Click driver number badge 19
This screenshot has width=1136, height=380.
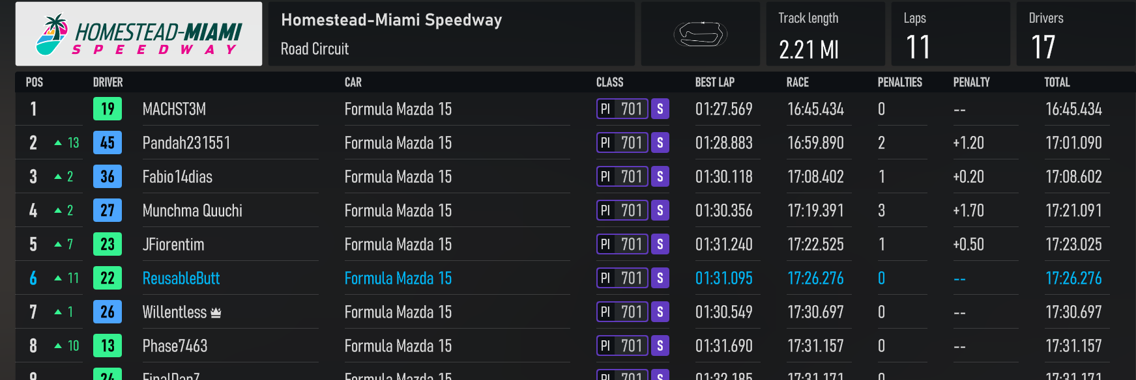coord(108,109)
